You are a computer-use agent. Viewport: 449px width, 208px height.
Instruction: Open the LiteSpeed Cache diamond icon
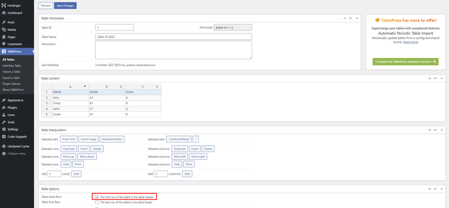click(x=4, y=147)
